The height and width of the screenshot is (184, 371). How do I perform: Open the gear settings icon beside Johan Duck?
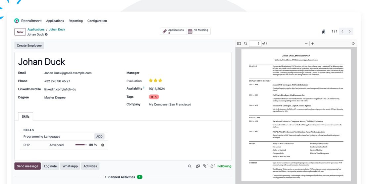click(46, 34)
